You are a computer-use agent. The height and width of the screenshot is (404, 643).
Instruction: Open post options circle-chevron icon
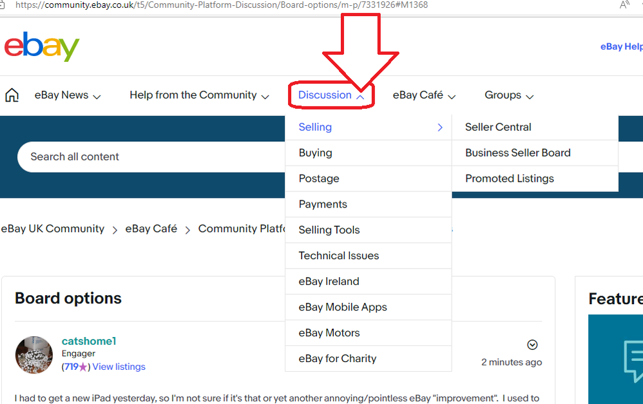[532, 345]
